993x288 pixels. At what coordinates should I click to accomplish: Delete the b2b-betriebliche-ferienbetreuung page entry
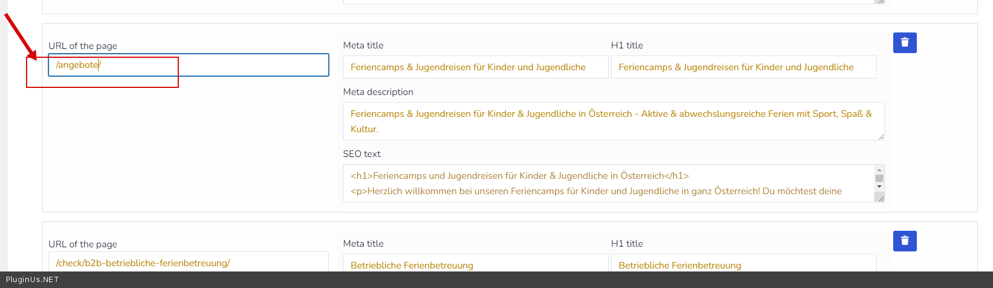pyautogui.click(x=904, y=241)
